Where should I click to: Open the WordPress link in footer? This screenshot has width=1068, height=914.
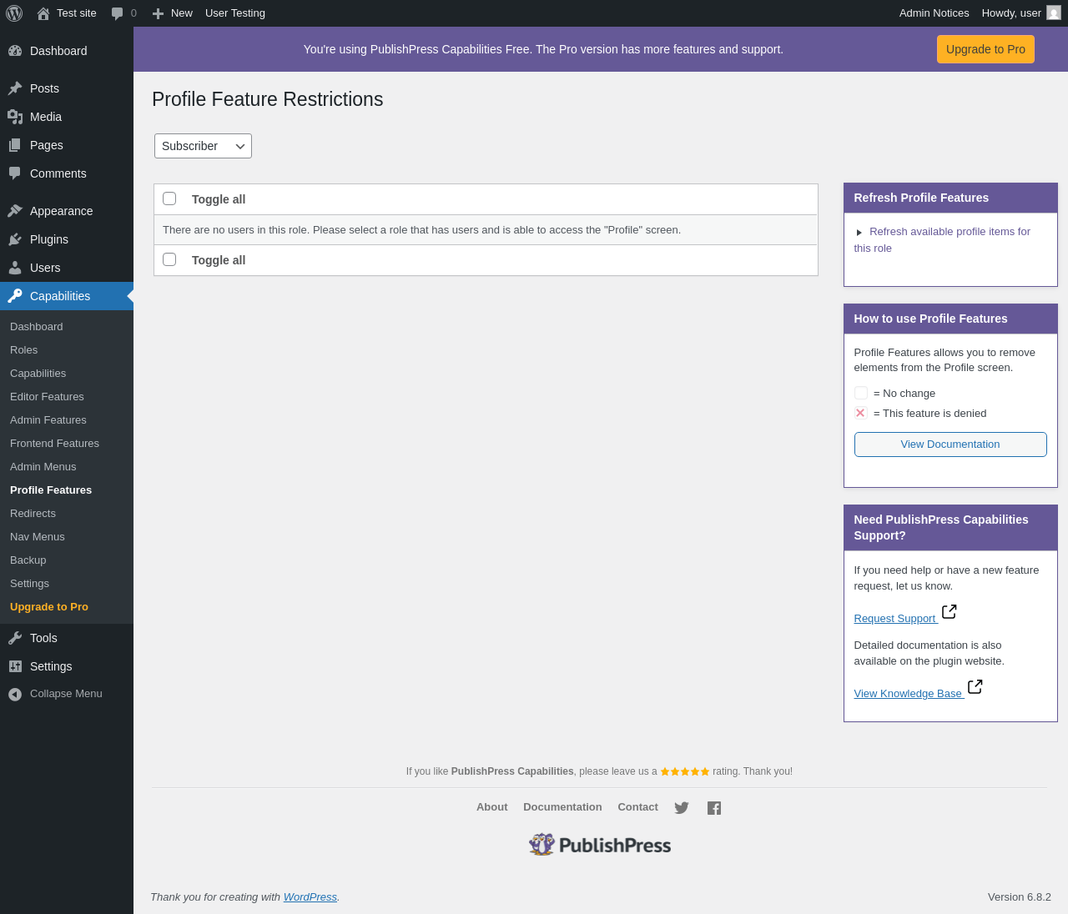pos(310,897)
